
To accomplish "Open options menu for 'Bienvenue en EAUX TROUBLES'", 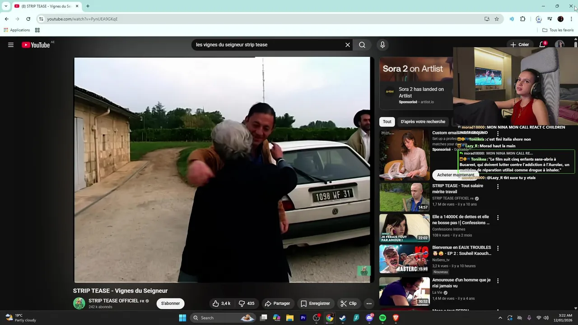I will point(498,248).
